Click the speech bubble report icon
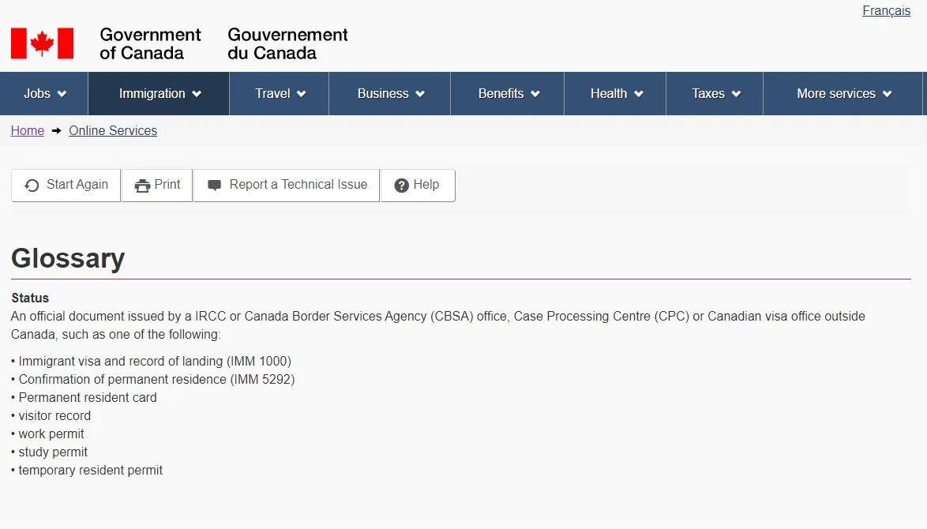The image size is (927, 529). (215, 185)
